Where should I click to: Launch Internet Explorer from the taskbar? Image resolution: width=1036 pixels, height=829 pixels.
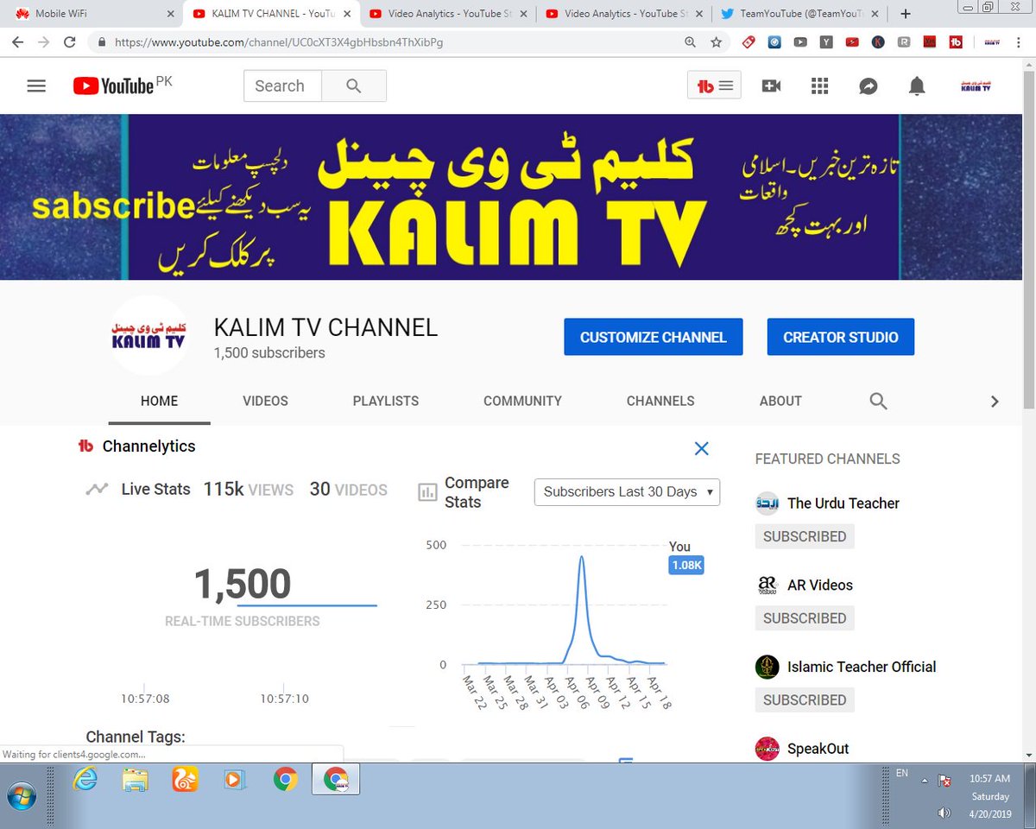[x=85, y=780]
